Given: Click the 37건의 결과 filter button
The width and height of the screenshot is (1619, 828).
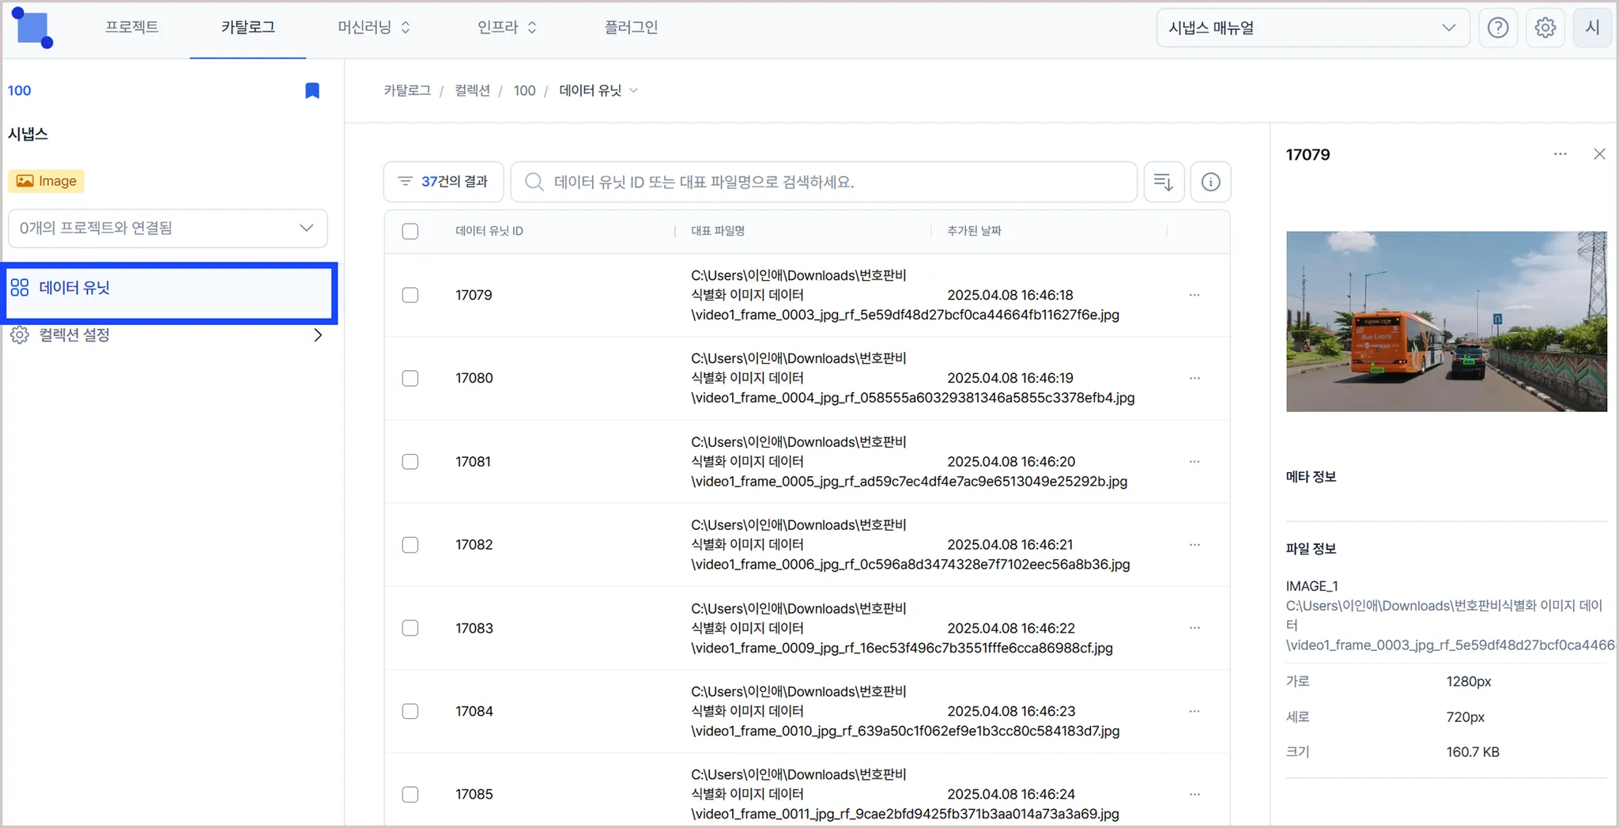Looking at the screenshot, I should coord(443,182).
